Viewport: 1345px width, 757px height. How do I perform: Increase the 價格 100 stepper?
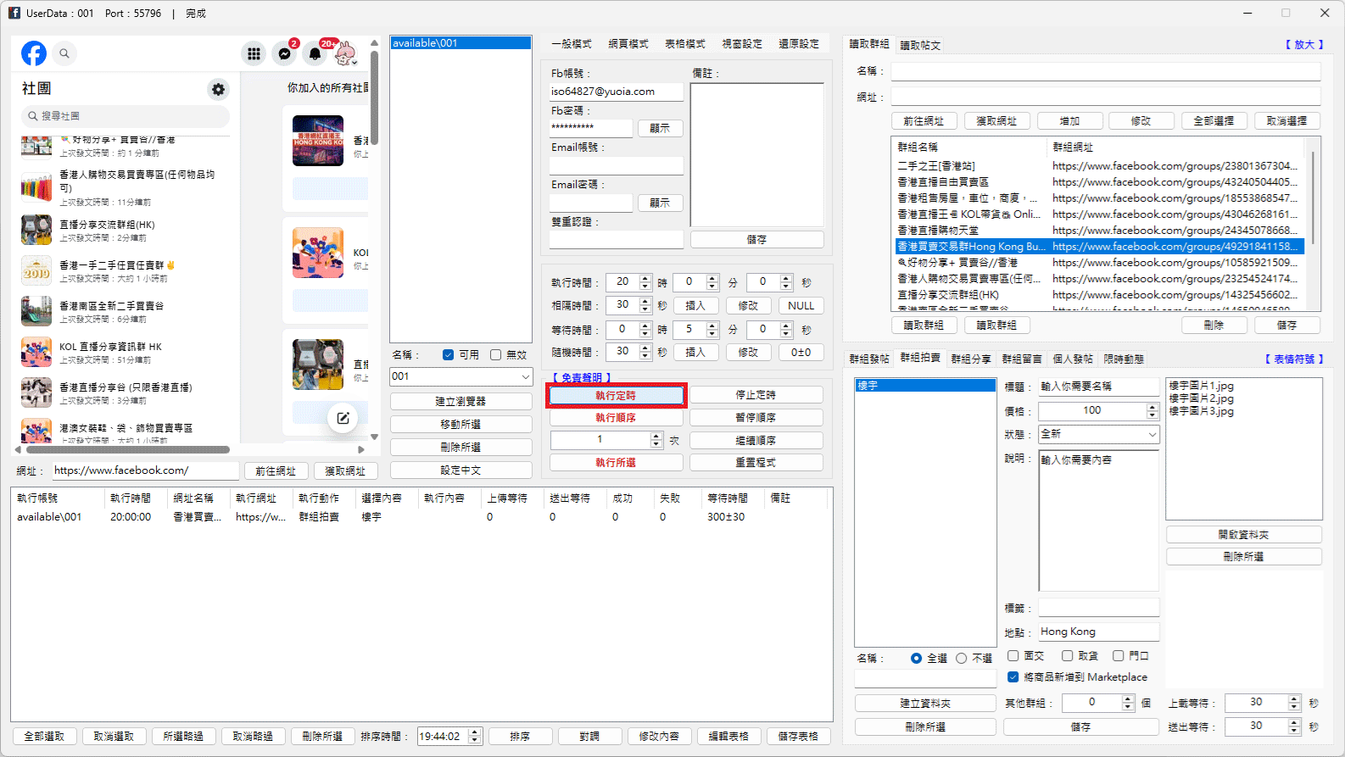tap(1152, 407)
